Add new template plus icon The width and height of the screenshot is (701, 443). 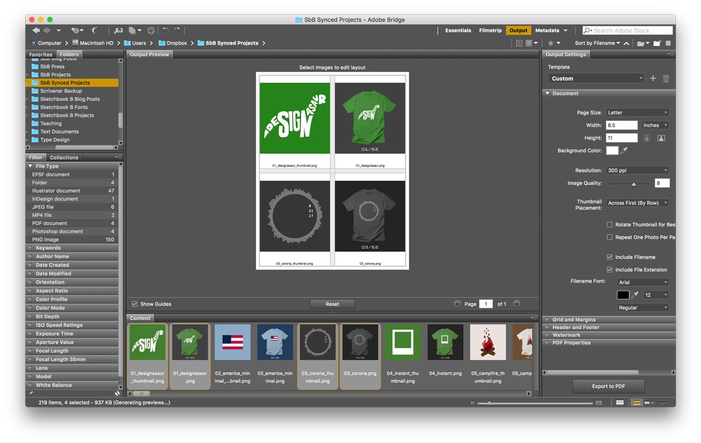point(653,78)
